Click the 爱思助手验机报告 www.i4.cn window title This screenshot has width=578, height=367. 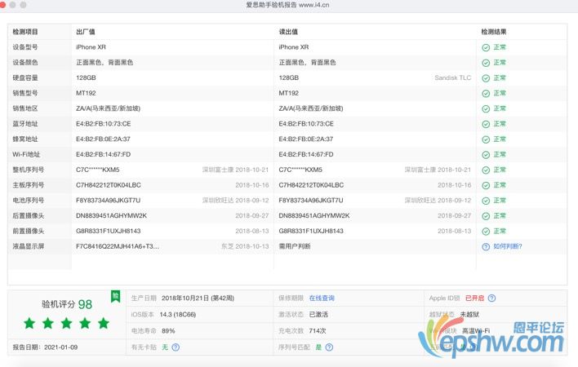click(x=287, y=5)
